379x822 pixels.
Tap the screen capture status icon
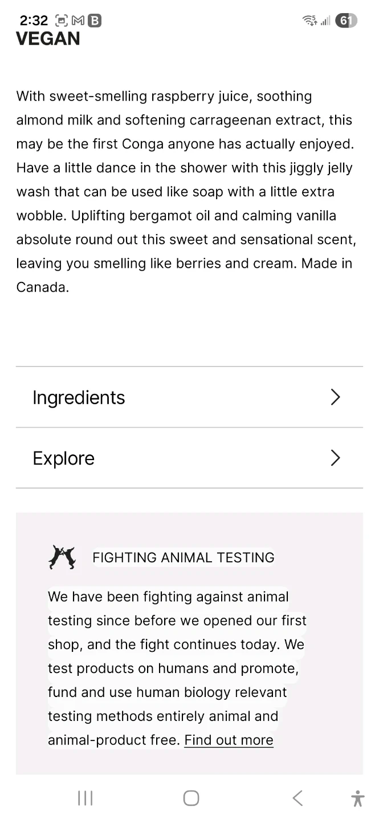pos(62,21)
